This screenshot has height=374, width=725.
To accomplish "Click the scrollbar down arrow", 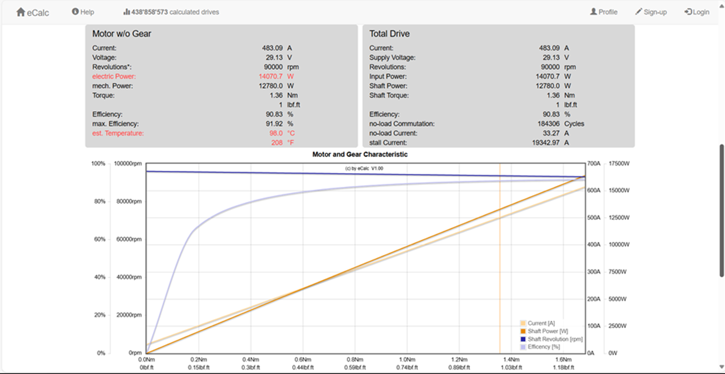I will coord(721,367).
